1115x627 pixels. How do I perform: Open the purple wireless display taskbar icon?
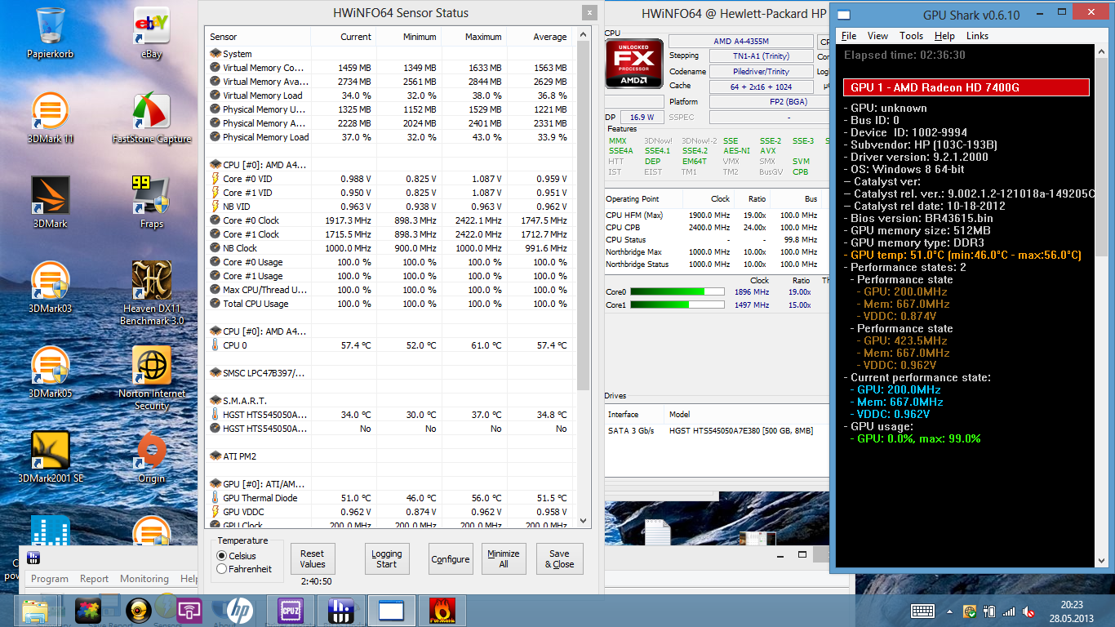tap(189, 611)
